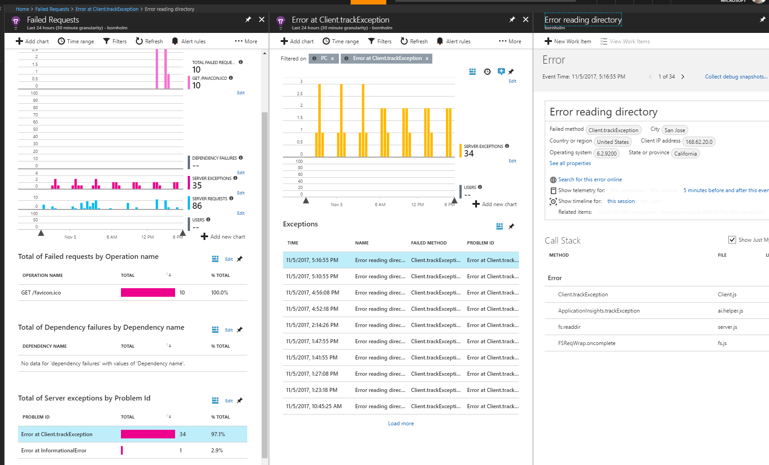This screenshot has width=769, height=465.
Task: Open Filters in Failed Requests toolbar
Action: 115,41
